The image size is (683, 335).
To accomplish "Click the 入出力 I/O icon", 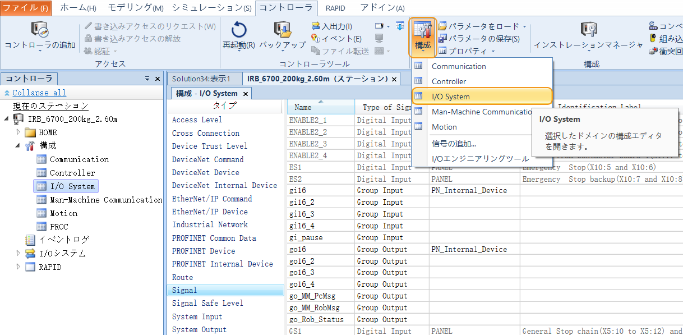I will [x=316, y=26].
